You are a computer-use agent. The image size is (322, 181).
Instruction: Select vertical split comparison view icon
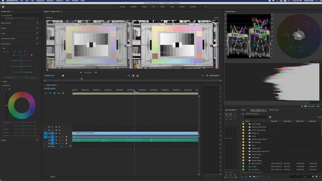[133, 76]
